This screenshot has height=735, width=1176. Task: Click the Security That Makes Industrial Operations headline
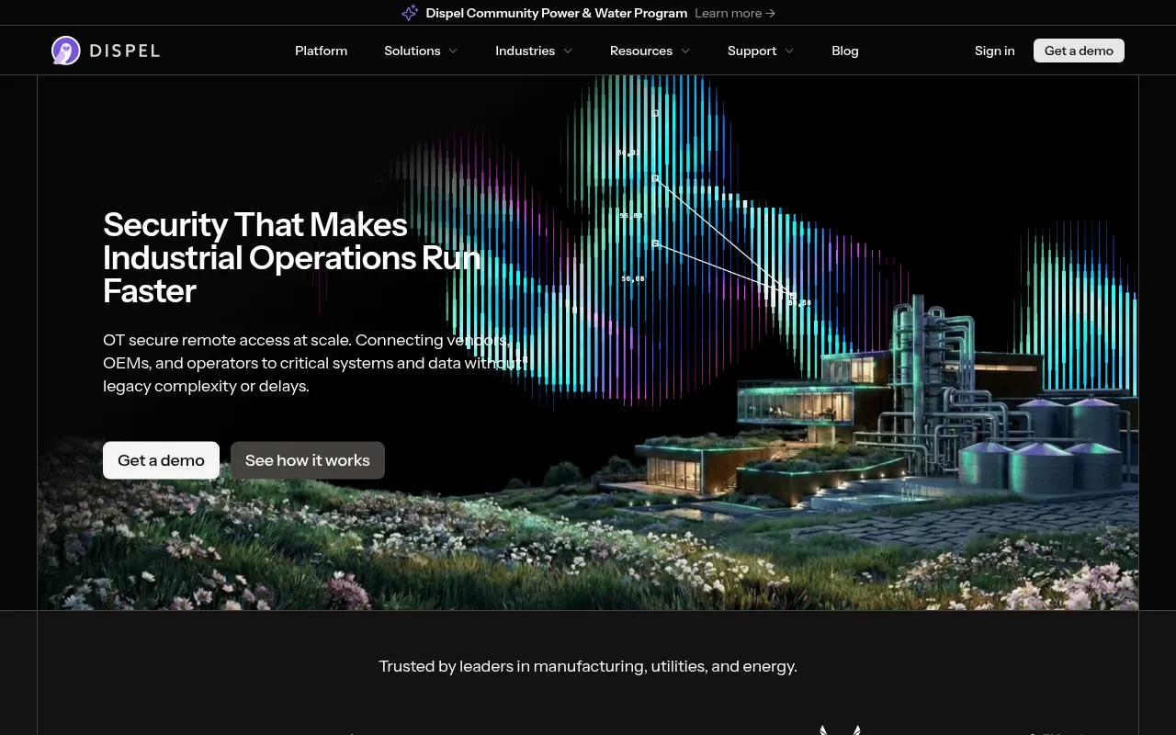292,258
